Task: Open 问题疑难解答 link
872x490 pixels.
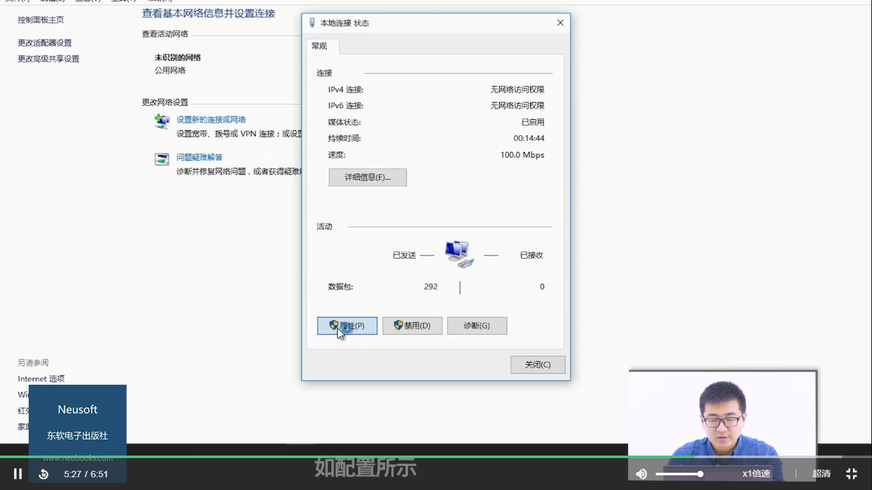Action: 200,157
